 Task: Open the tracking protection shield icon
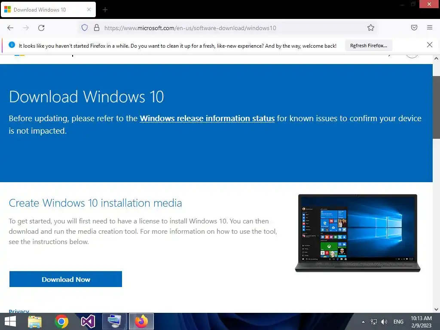tap(85, 27)
